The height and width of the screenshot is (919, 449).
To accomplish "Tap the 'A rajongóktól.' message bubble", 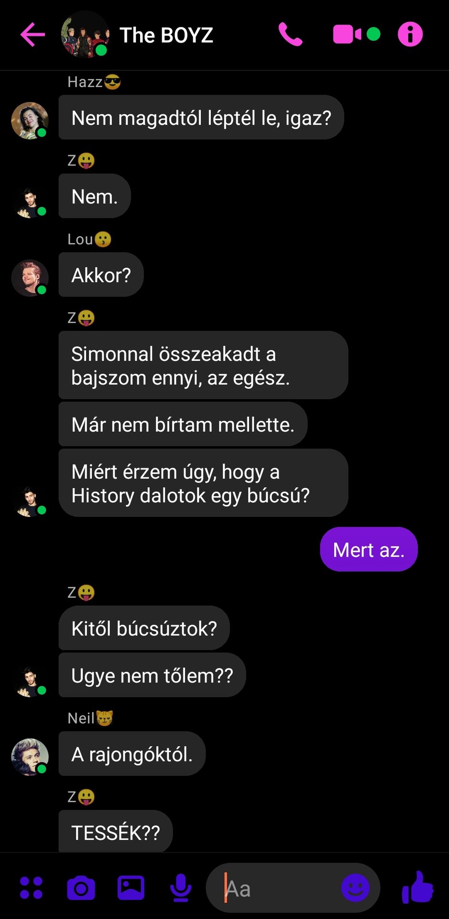I will (132, 753).
